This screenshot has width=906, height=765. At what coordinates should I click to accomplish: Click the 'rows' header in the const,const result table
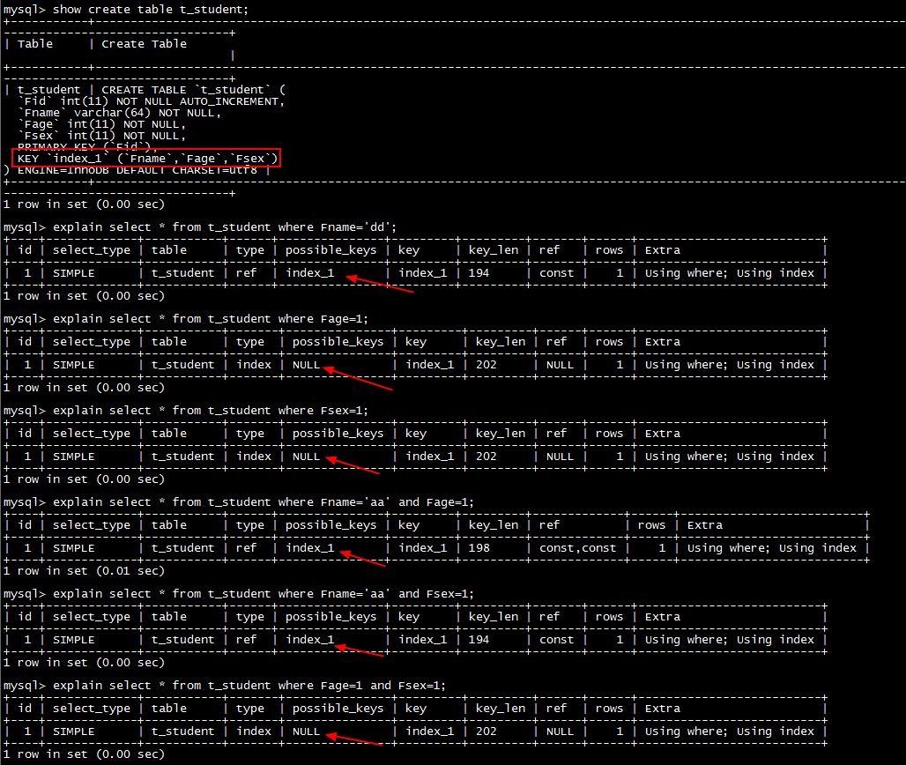click(652, 525)
